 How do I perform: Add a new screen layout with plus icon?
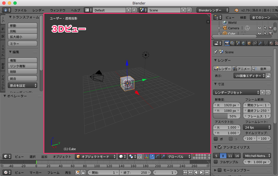pos(129,10)
